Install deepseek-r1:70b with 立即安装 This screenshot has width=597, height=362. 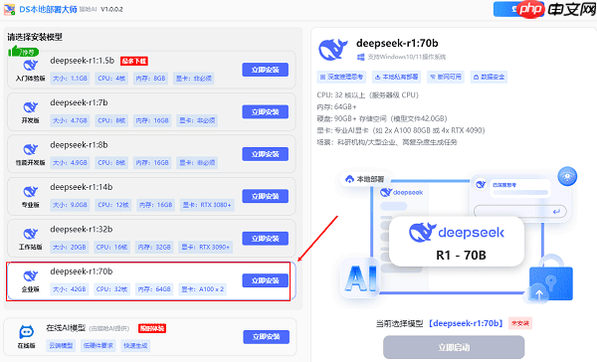pyautogui.click(x=266, y=280)
